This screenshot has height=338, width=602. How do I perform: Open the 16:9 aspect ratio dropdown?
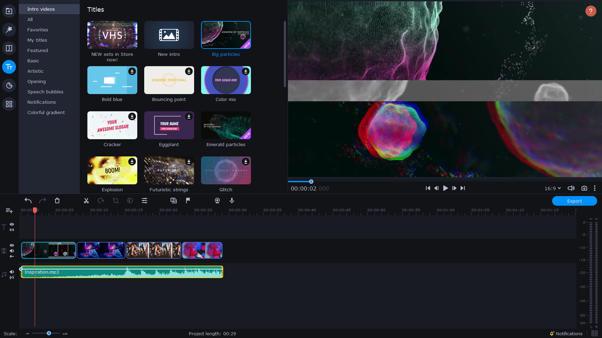coord(552,188)
